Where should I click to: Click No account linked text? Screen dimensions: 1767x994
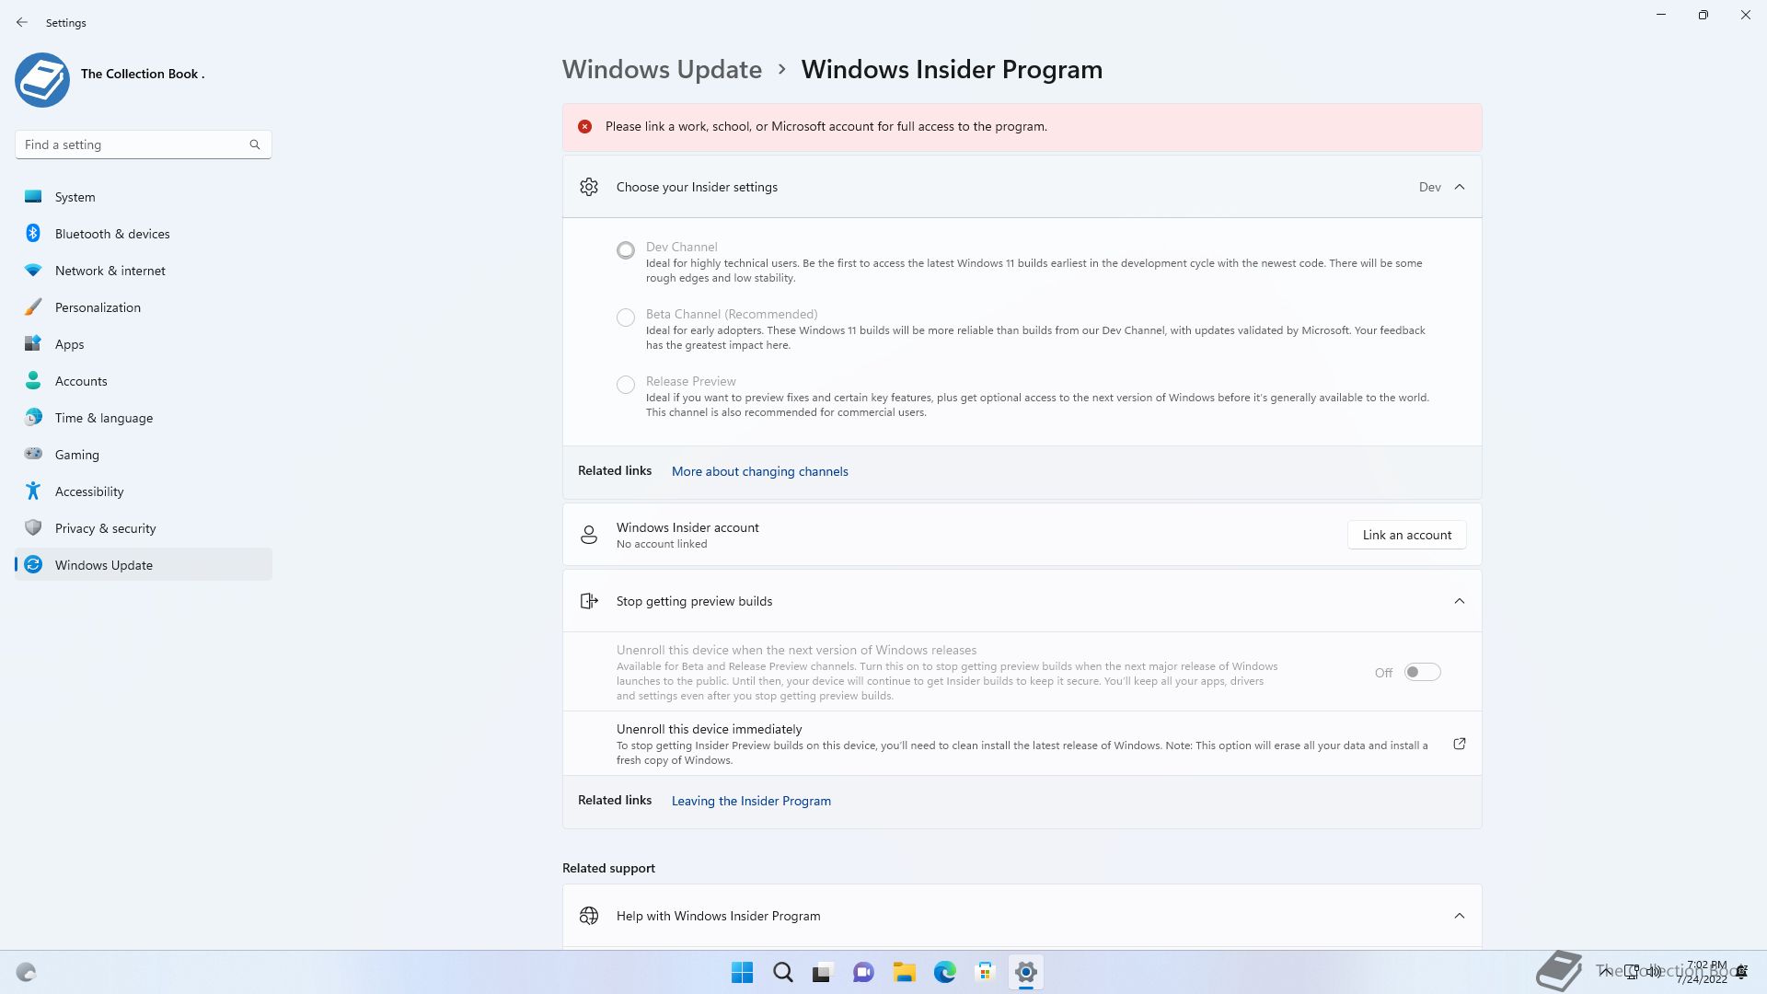click(x=662, y=544)
